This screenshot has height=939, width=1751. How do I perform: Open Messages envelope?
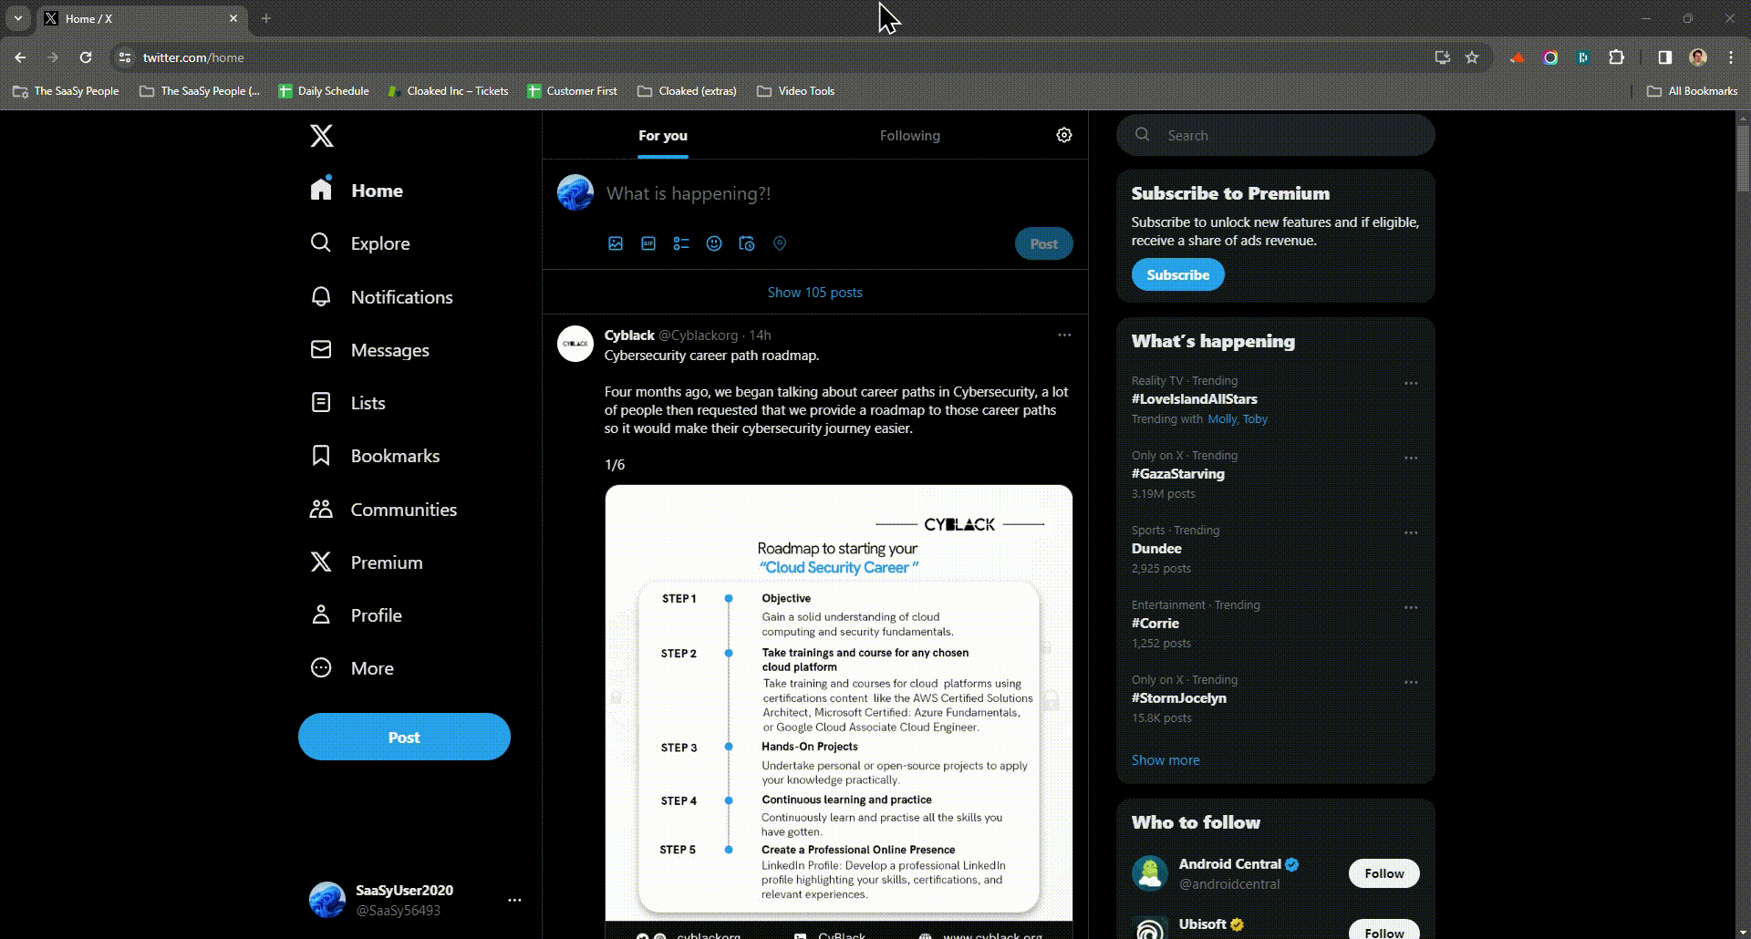point(369,350)
